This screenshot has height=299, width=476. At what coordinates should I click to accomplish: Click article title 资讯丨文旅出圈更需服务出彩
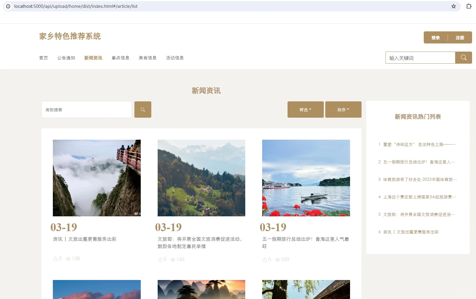85,239
